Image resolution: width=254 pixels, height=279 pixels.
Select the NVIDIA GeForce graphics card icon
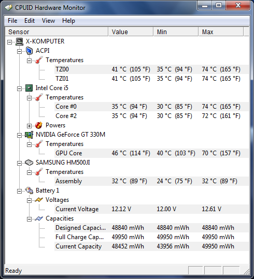point(29,135)
